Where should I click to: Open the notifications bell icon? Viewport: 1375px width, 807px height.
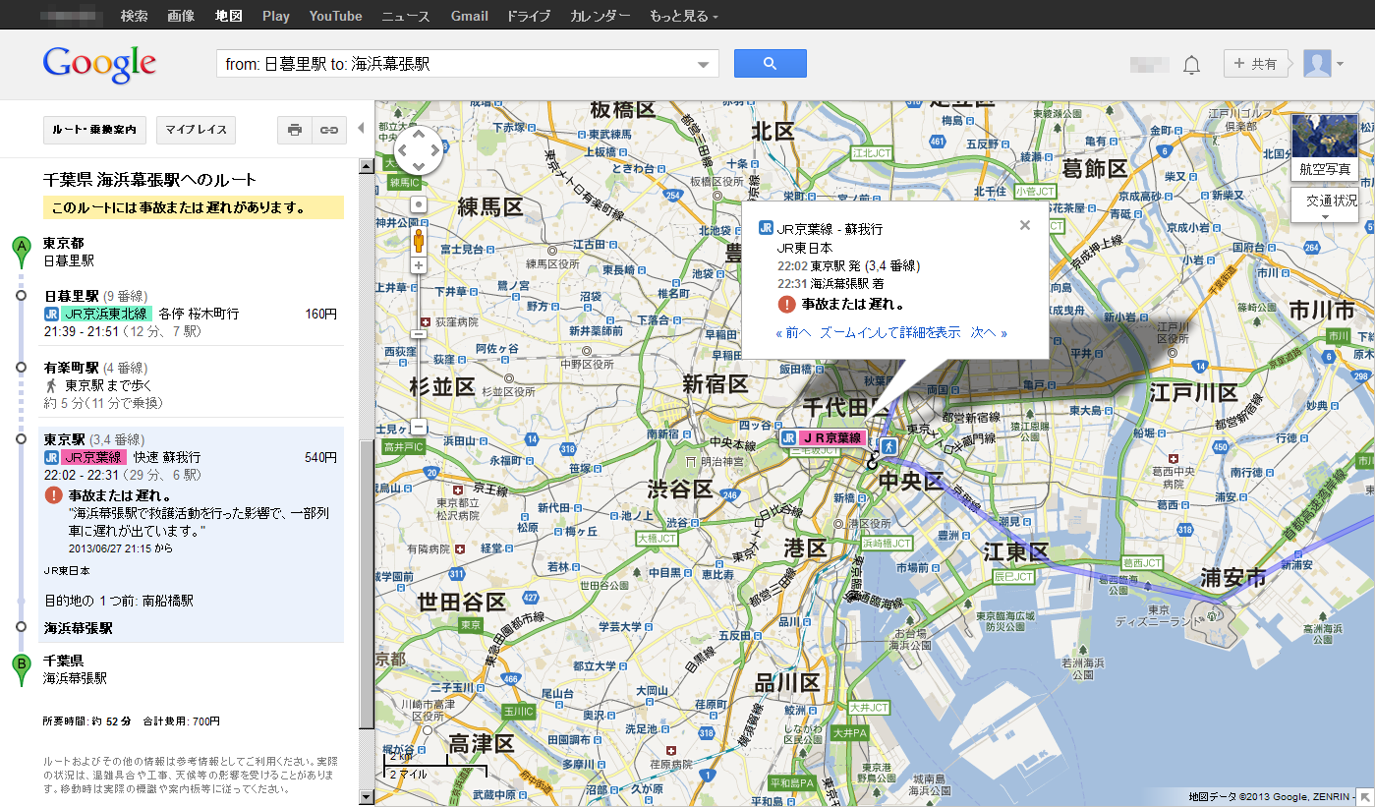click(x=1191, y=65)
